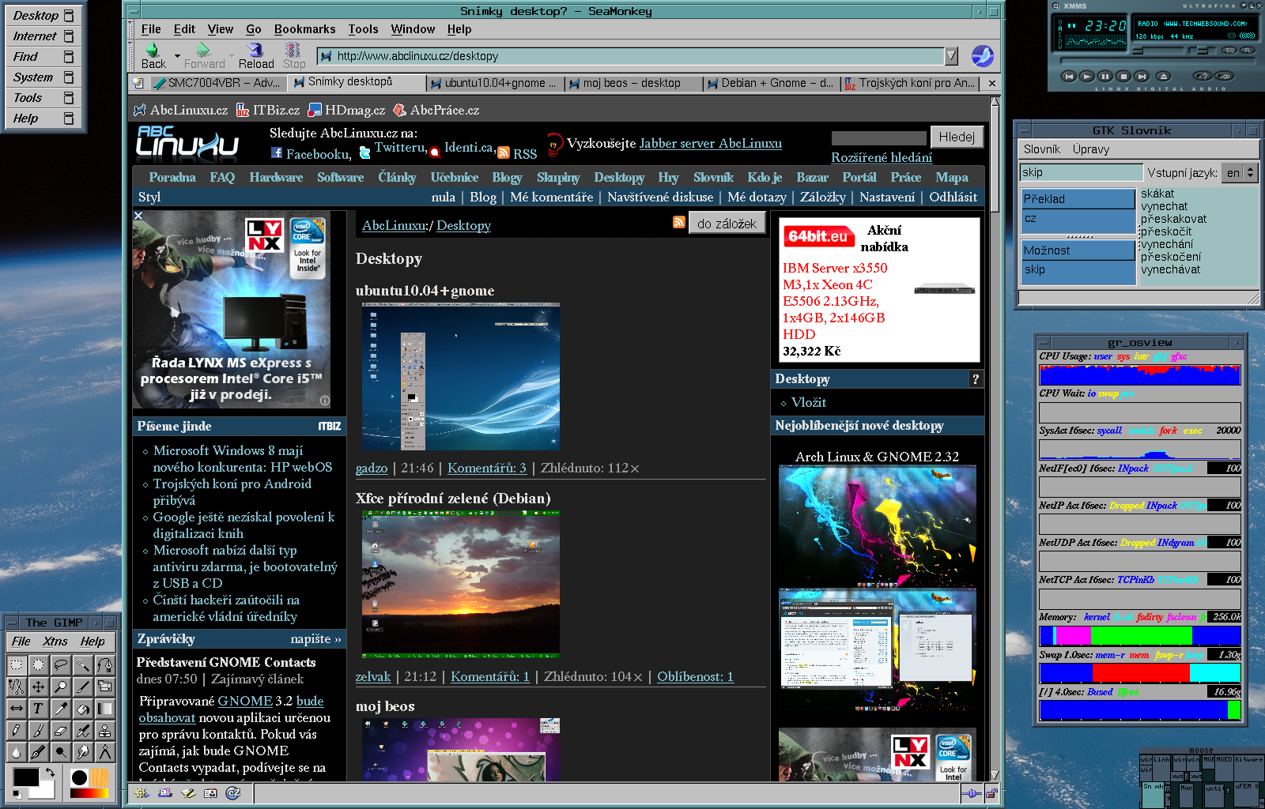
Task: Open Úpravy menu in GTK Slovník
Action: pyautogui.click(x=1090, y=149)
